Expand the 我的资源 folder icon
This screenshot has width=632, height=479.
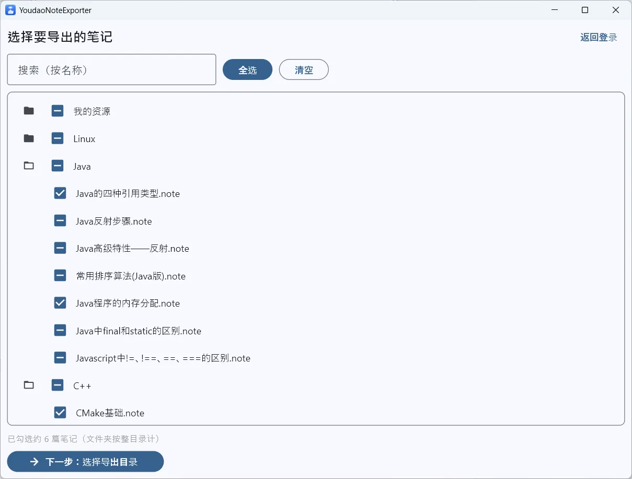pyautogui.click(x=29, y=111)
